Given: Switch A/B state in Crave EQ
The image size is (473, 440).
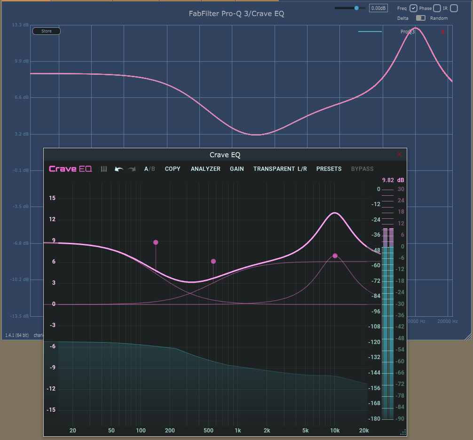Looking at the screenshot, I should pyautogui.click(x=150, y=169).
